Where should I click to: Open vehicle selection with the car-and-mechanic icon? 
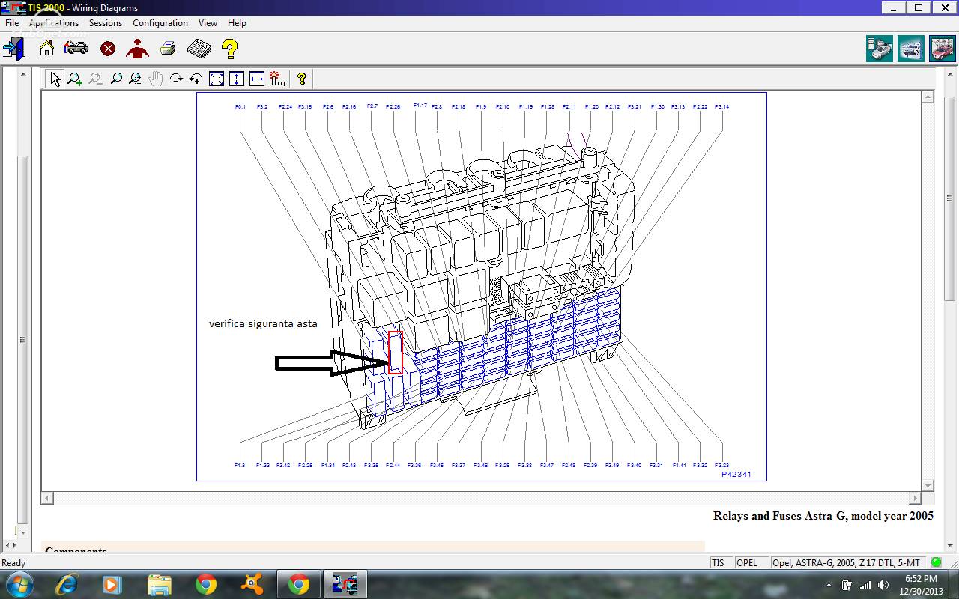(76, 49)
